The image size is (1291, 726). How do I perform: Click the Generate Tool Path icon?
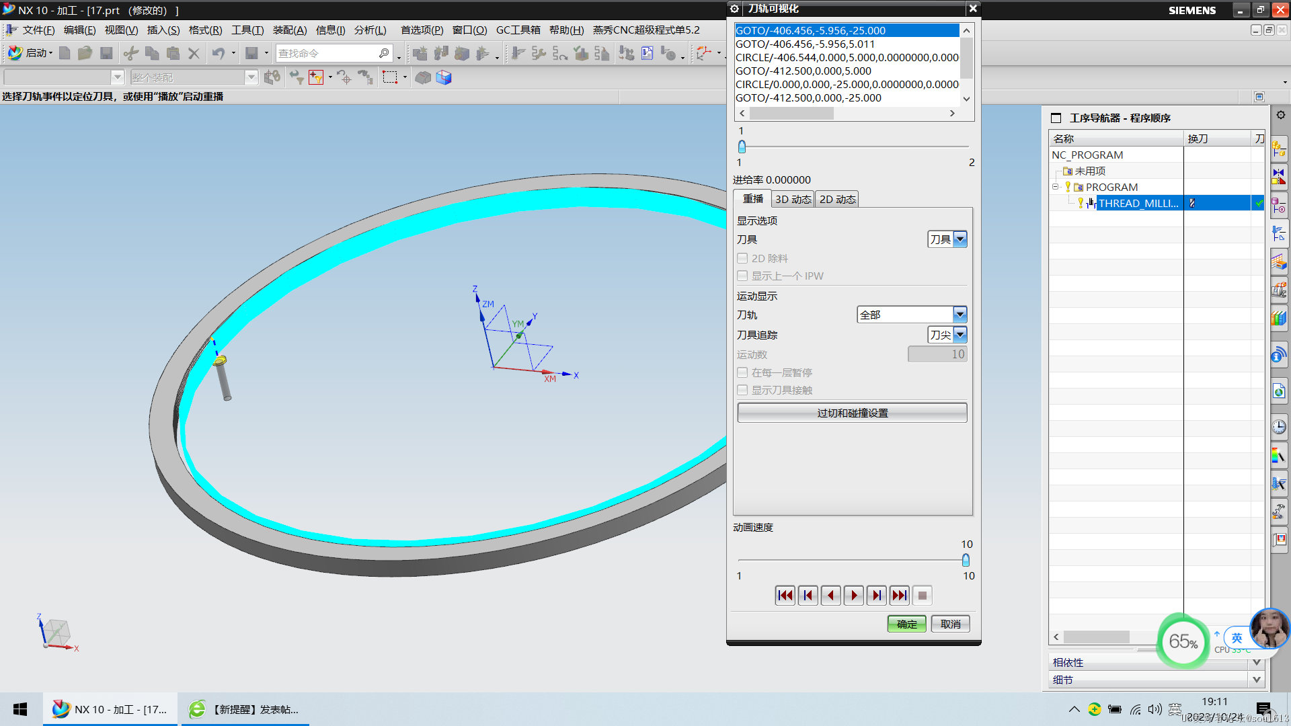tap(518, 53)
